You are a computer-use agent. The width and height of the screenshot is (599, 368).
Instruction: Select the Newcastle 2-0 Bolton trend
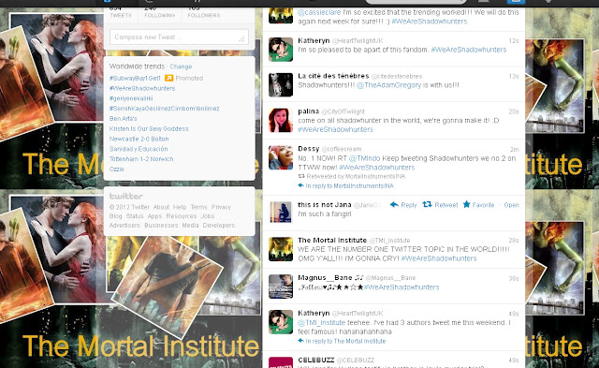point(139,139)
